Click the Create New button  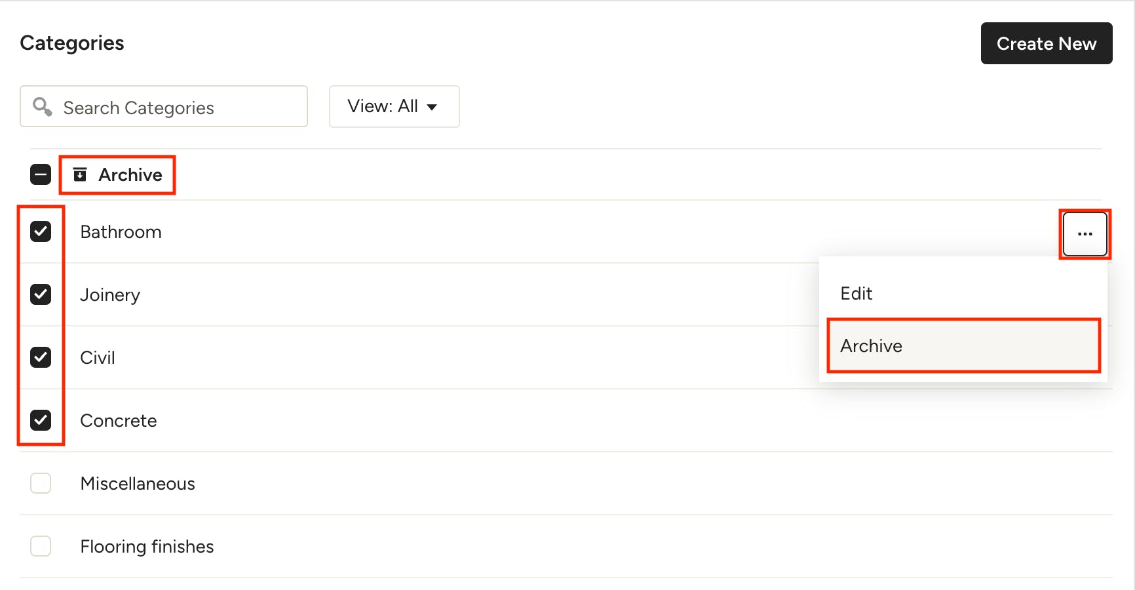(1047, 43)
